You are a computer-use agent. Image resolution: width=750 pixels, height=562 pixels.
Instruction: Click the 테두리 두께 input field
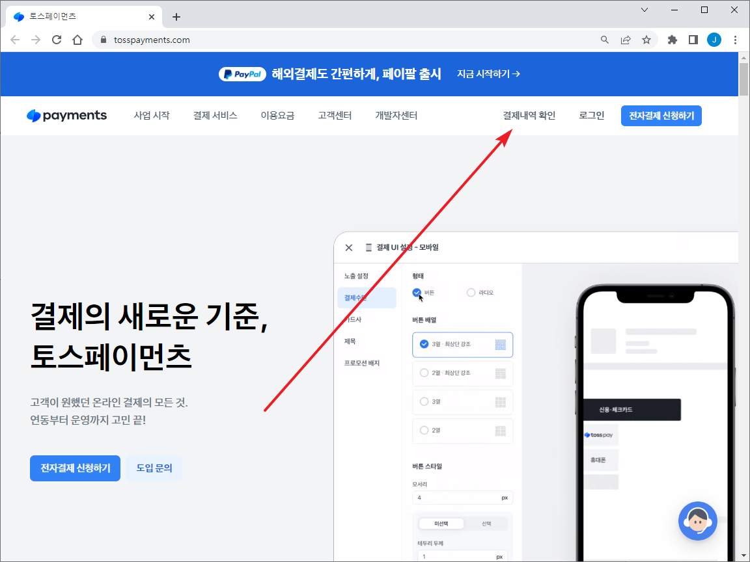click(x=462, y=557)
